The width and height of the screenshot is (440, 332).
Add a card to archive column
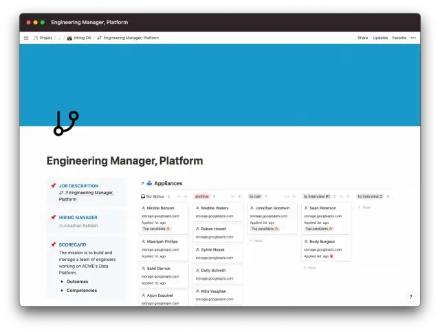(240, 196)
